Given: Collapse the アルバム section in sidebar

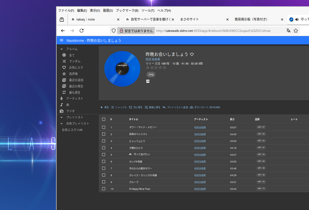Looking at the screenshot, I should tap(61, 49).
